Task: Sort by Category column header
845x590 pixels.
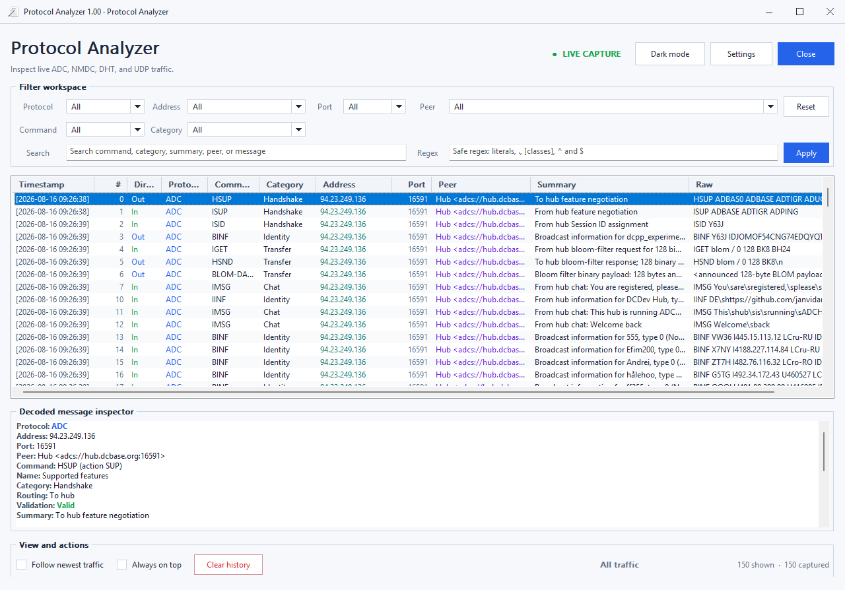Action: tap(287, 185)
